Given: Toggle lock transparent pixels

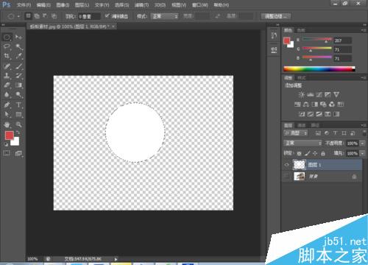Looking at the screenshot, I should click(x=300, y=154).
